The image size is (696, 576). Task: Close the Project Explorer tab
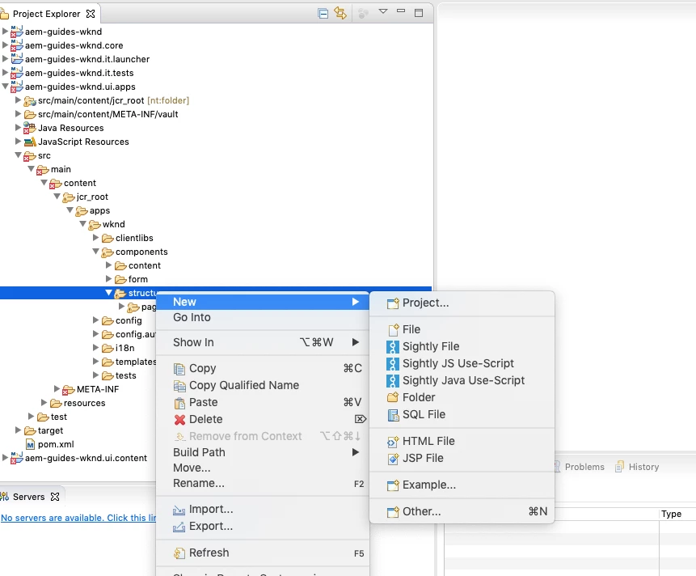[91, 14]
